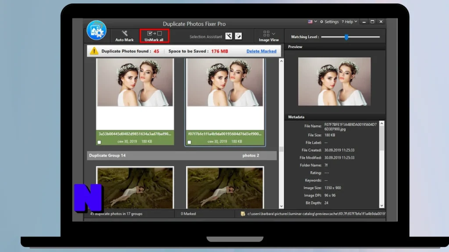Click the folder icon in status bar
449x252 pixels.
(x=243, y=213)
